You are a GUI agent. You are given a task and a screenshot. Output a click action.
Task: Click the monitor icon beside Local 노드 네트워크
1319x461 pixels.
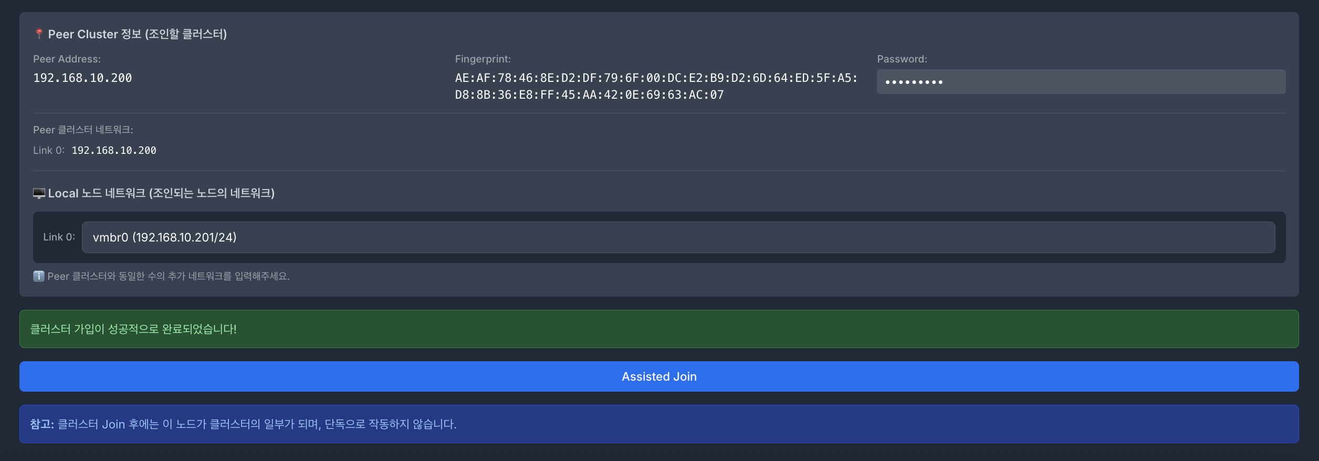click(39, 193)
